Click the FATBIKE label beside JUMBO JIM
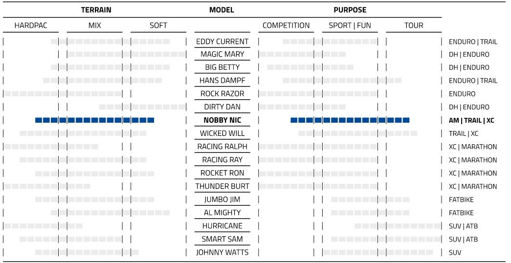Viewport: 511px width, 263px height. click(461, 199)
